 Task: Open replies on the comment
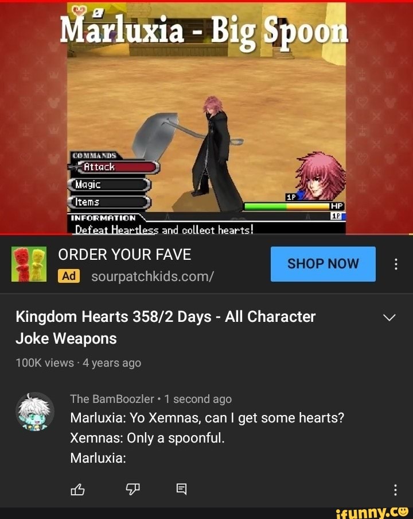(x=181, y=489)
